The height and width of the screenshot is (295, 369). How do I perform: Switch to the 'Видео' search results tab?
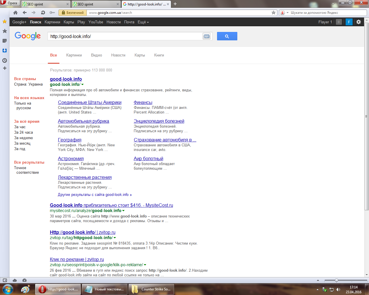point(97,55)
